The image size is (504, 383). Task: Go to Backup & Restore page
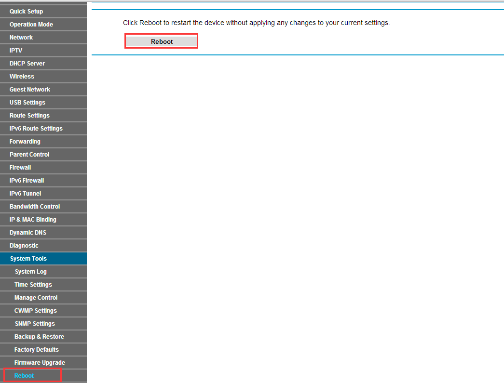pos(43,336)
